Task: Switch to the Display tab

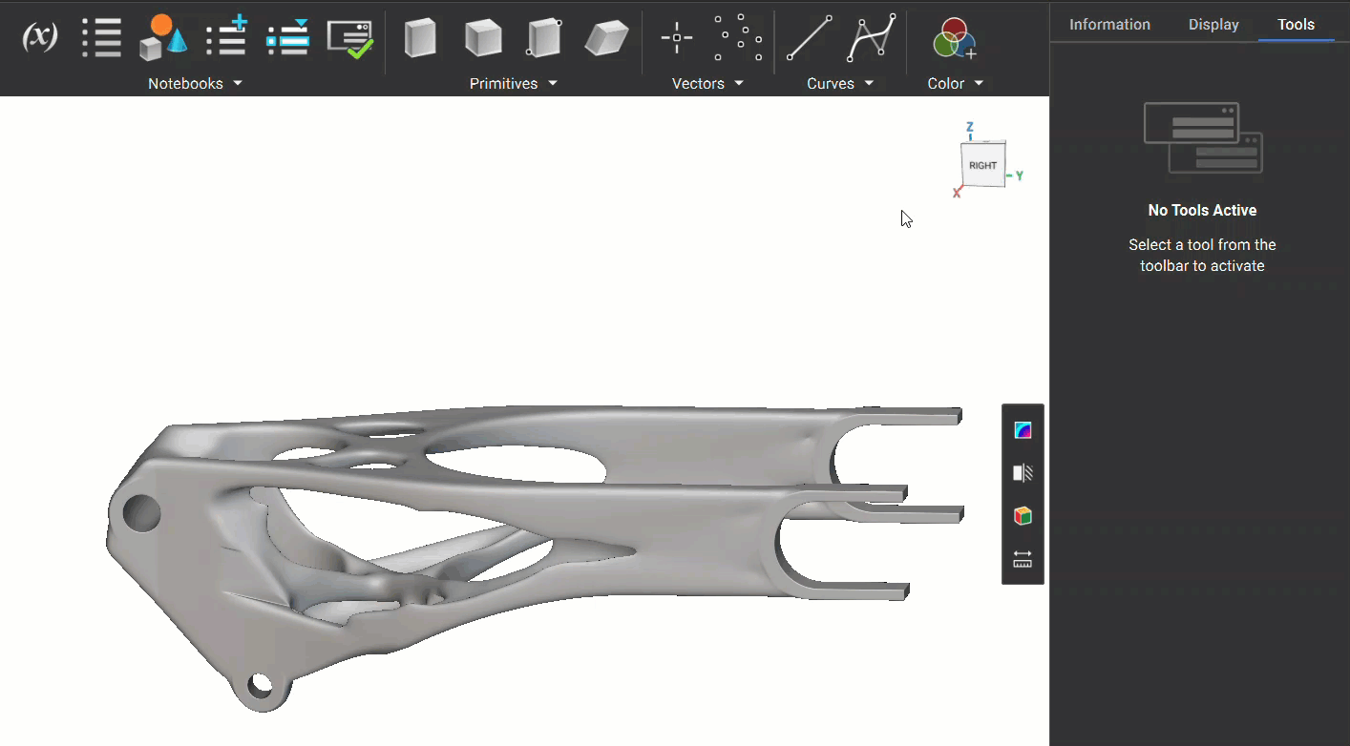Action: (x=1213, y=25)
